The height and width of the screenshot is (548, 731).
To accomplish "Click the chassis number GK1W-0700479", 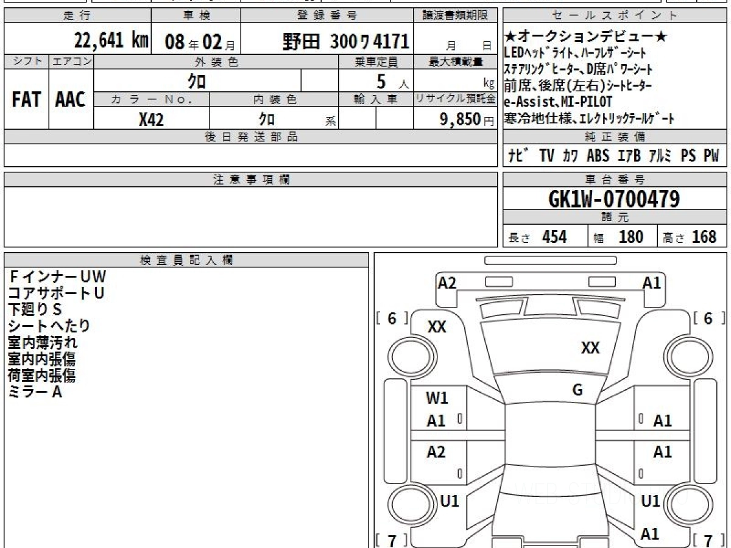I will click(614, 199).
